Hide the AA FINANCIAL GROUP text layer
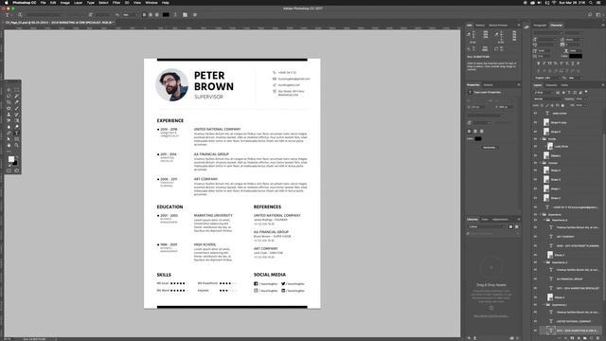Screen dimensions: 606x341 pos(535,278)
